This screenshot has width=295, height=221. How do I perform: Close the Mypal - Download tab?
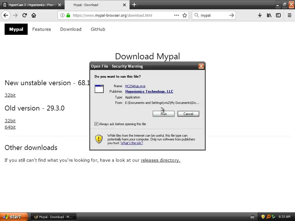(124, 5)
